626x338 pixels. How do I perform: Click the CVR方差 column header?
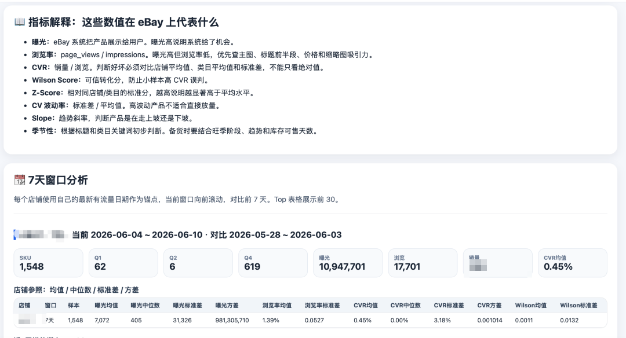(489, 306)
